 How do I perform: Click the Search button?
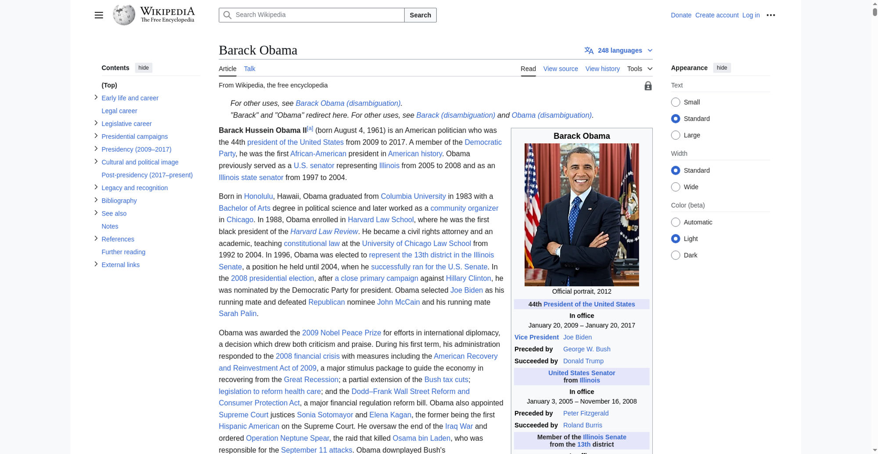pos(420,15)
